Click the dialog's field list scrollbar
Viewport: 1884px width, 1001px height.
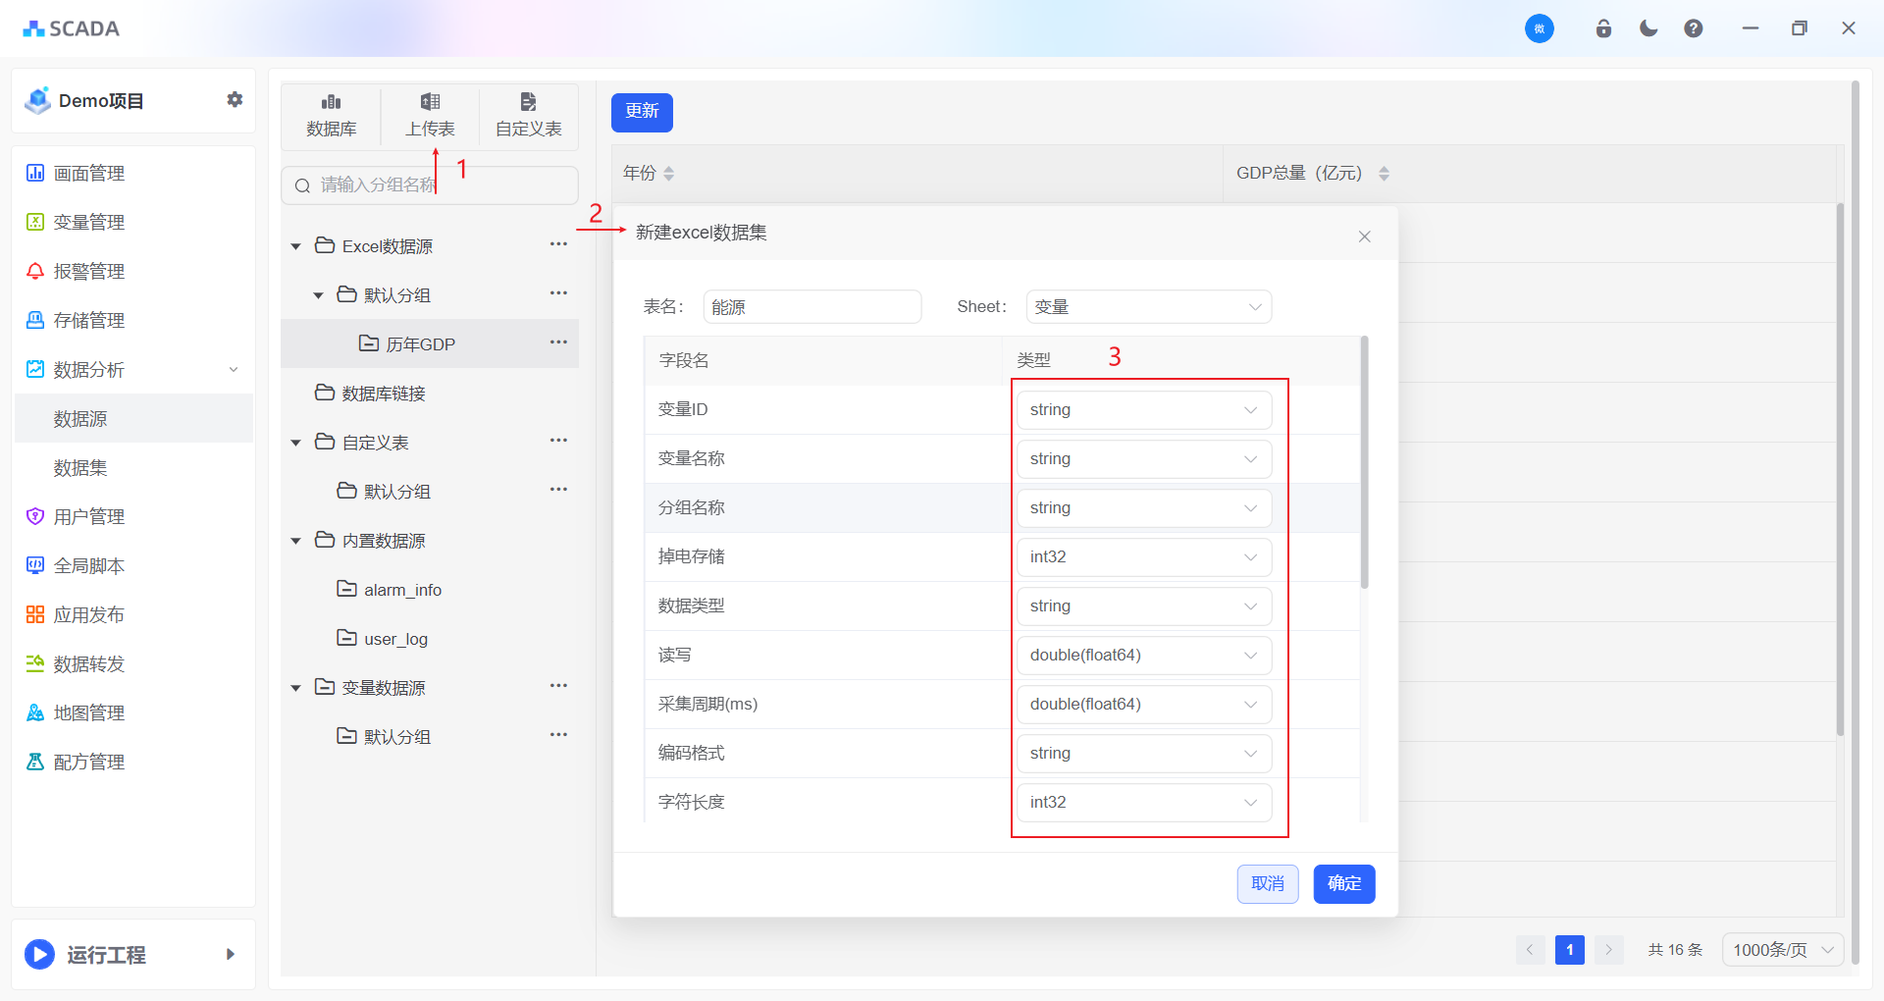(1364, 463)
